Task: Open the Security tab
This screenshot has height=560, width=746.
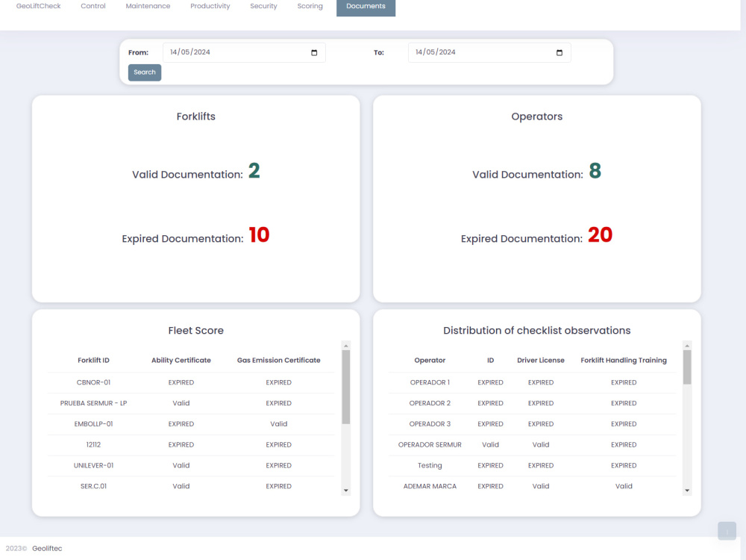Action: (x=263, y=6)
